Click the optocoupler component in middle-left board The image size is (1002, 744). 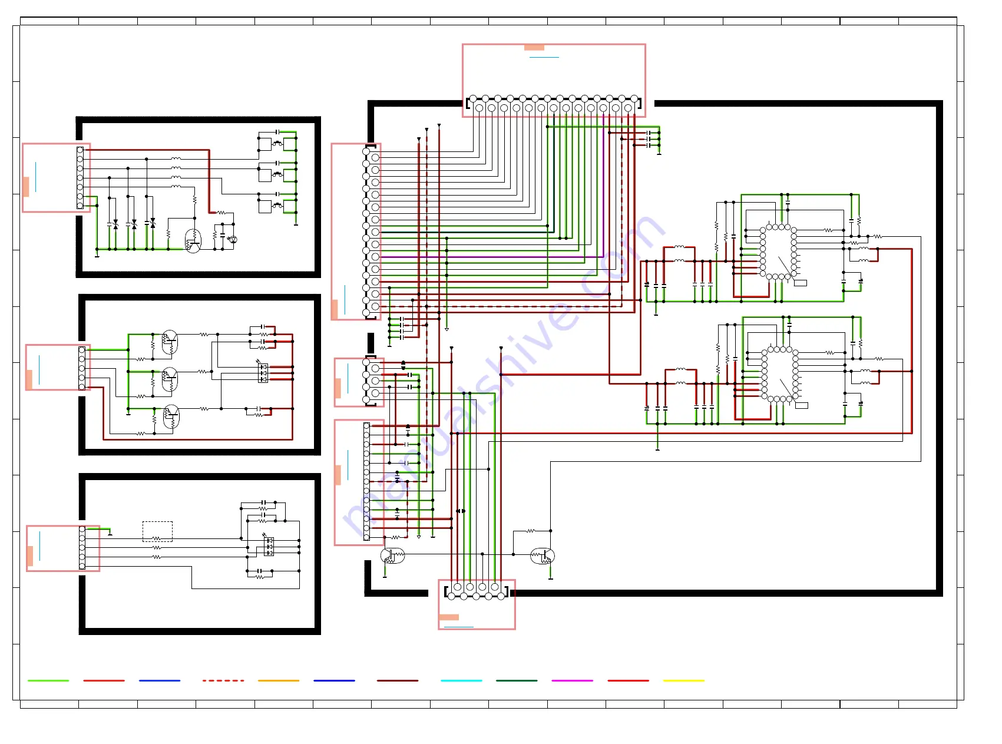pyautogui.click(x=263, y=373)
